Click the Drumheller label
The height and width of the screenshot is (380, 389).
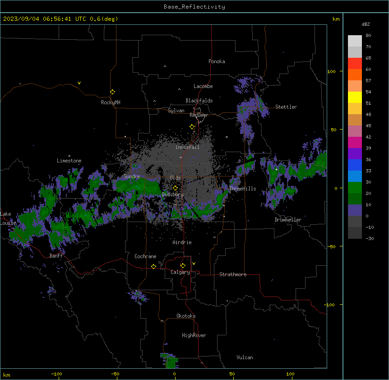[288, 220]
